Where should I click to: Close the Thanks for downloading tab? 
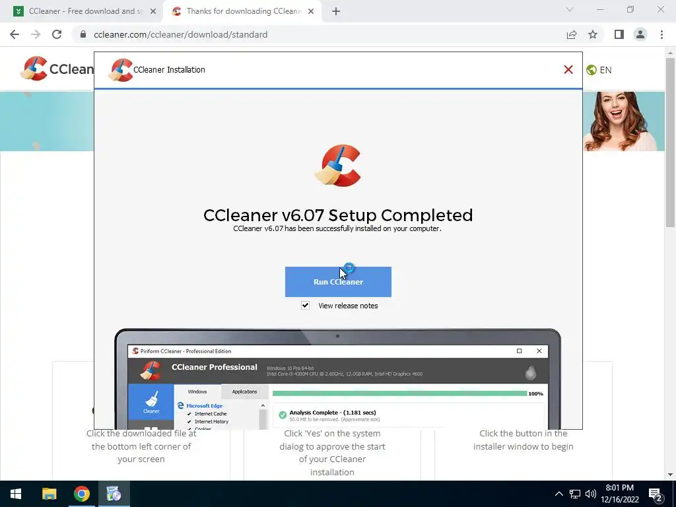point(311,12)
